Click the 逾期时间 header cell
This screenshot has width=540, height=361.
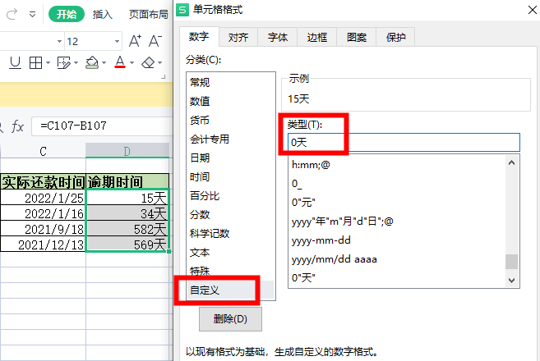[127, 181]
